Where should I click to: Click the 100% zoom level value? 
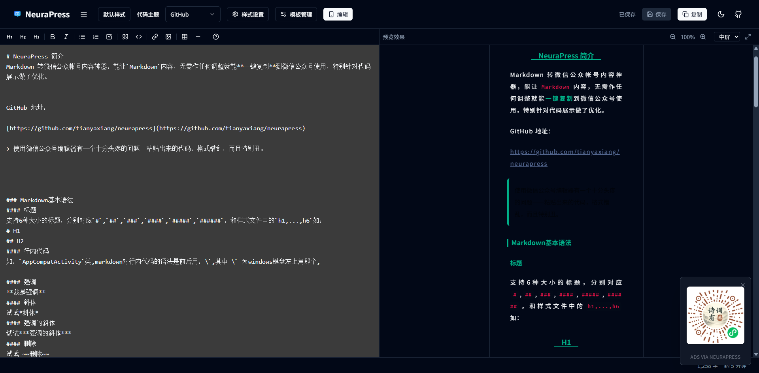(687, 37)
